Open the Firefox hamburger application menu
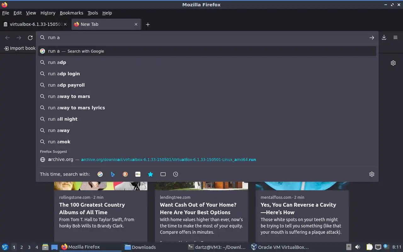The width and height of the screenshot is (403, 252). [395, 37]
